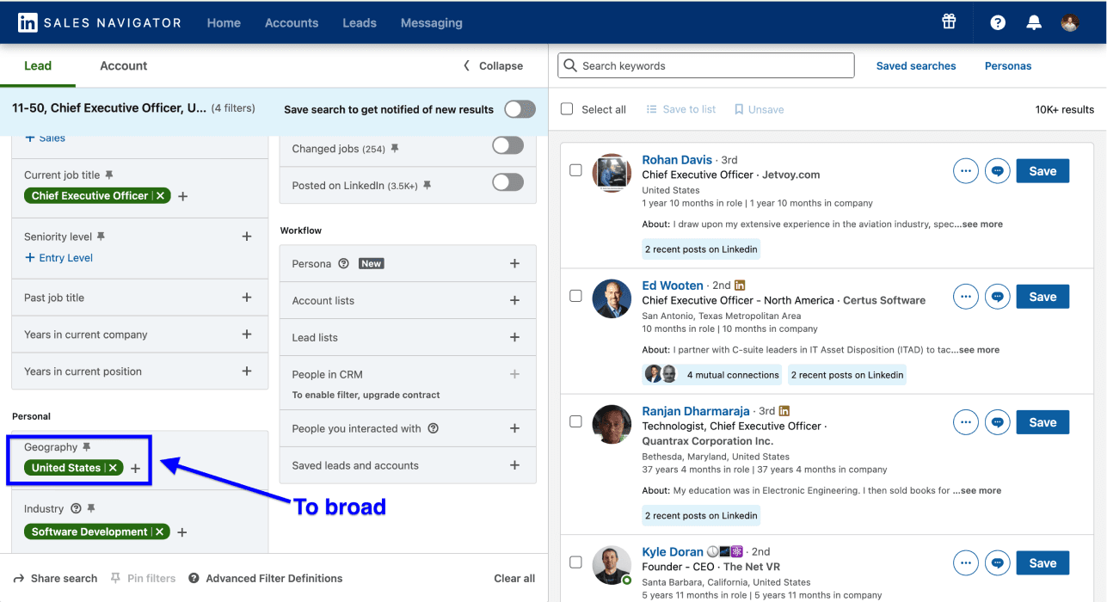1107x602 pixels.
Task: Click the Sales Navigator logo
Action: pos(98,22)
